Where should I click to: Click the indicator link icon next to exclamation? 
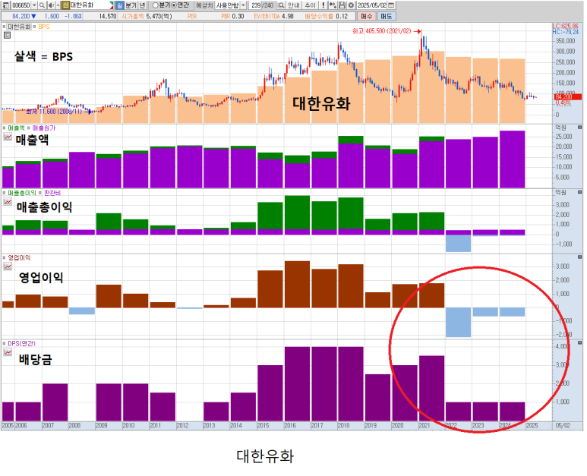333,5
